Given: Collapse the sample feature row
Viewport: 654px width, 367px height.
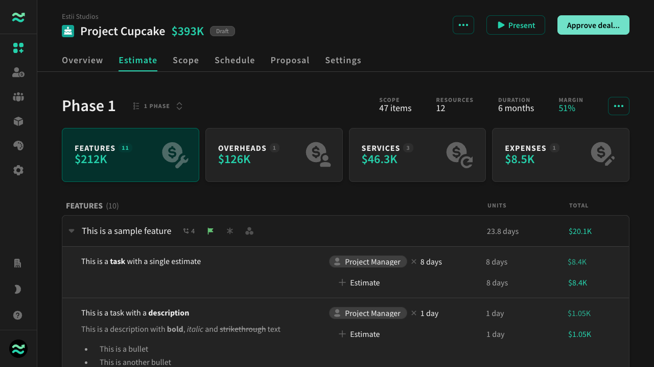Looking at the screenshot, I should (72, 231).
